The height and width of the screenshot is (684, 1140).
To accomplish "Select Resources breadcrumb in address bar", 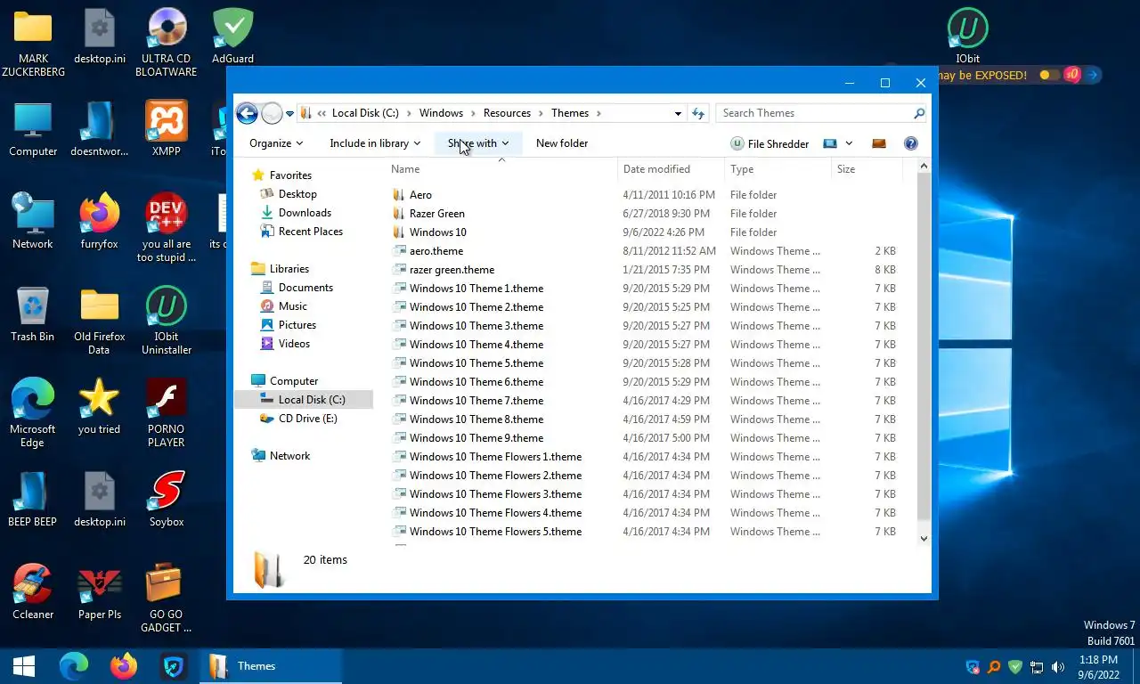I will point(507,113).
